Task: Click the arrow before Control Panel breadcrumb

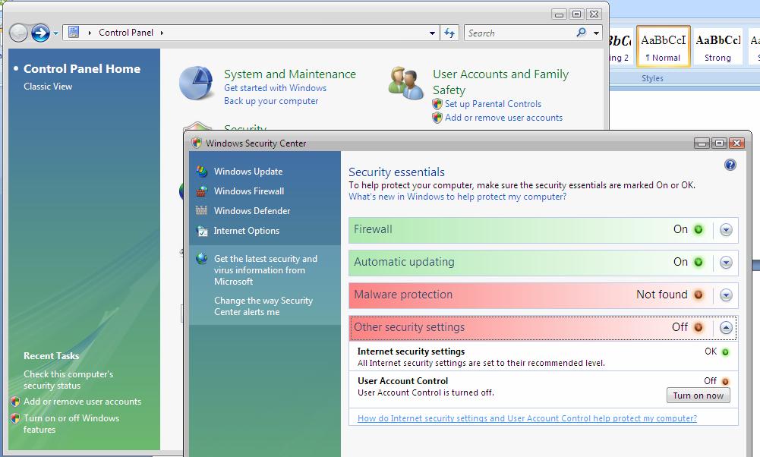Action: click(x=90, y=33)
